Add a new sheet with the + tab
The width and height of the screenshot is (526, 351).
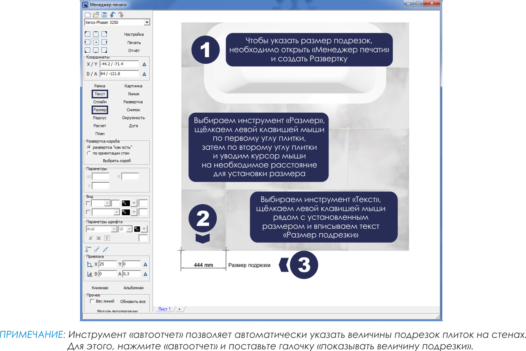[179, 309]
